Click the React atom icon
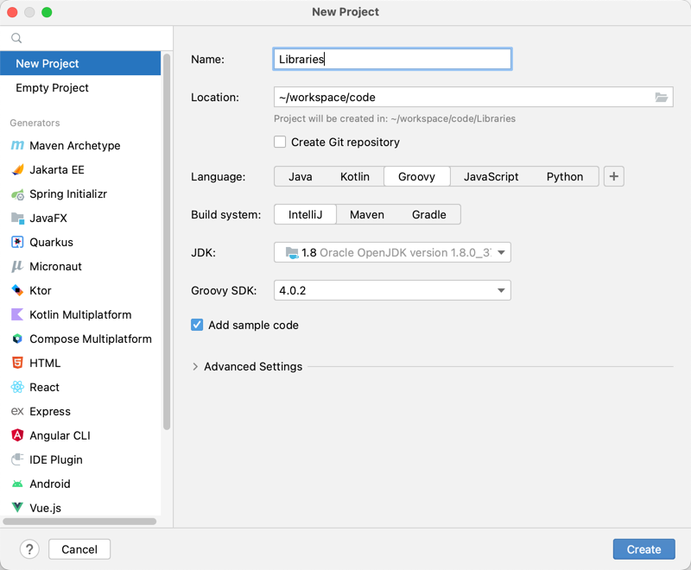691x570 pixels. (x=17, y=387)
